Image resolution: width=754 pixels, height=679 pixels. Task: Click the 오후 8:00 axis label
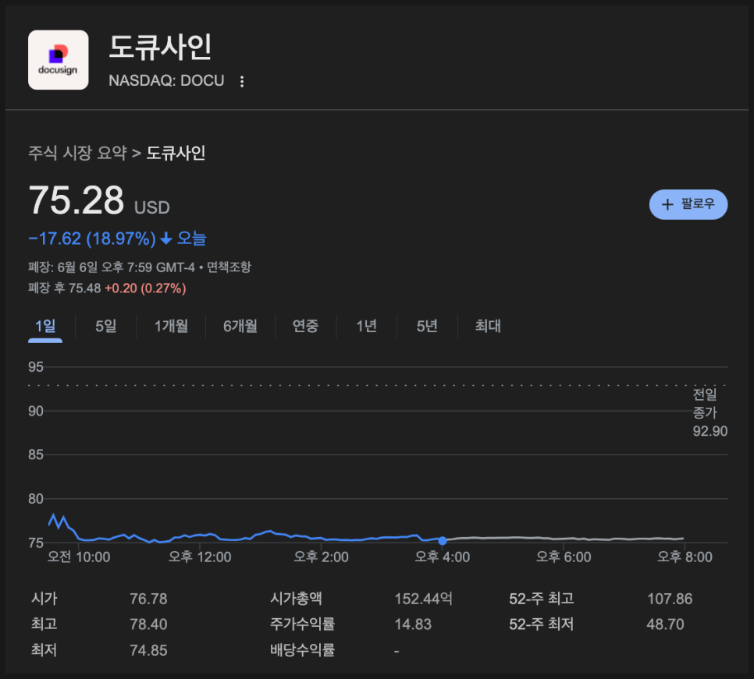[685, 557]
